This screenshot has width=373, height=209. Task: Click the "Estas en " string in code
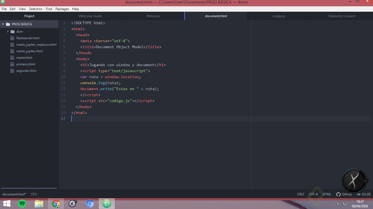pyautogui.click(x=126, y=89)
